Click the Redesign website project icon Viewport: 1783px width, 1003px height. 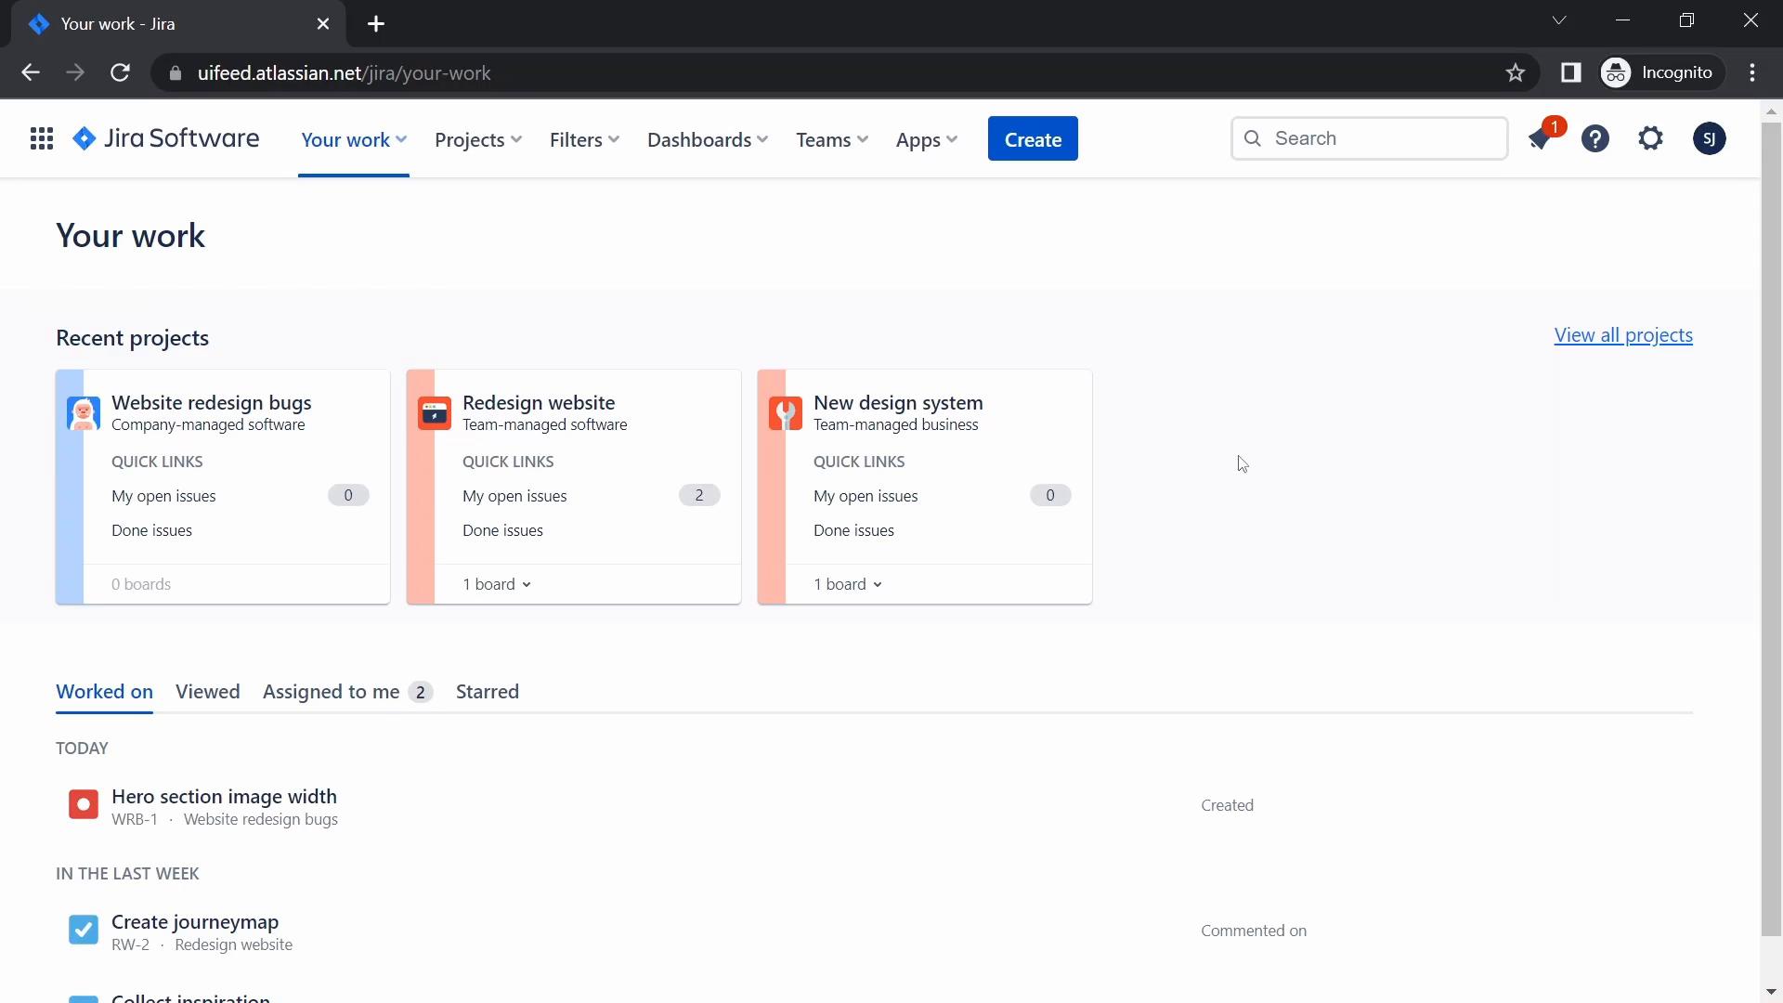click(x=435, y=411)
